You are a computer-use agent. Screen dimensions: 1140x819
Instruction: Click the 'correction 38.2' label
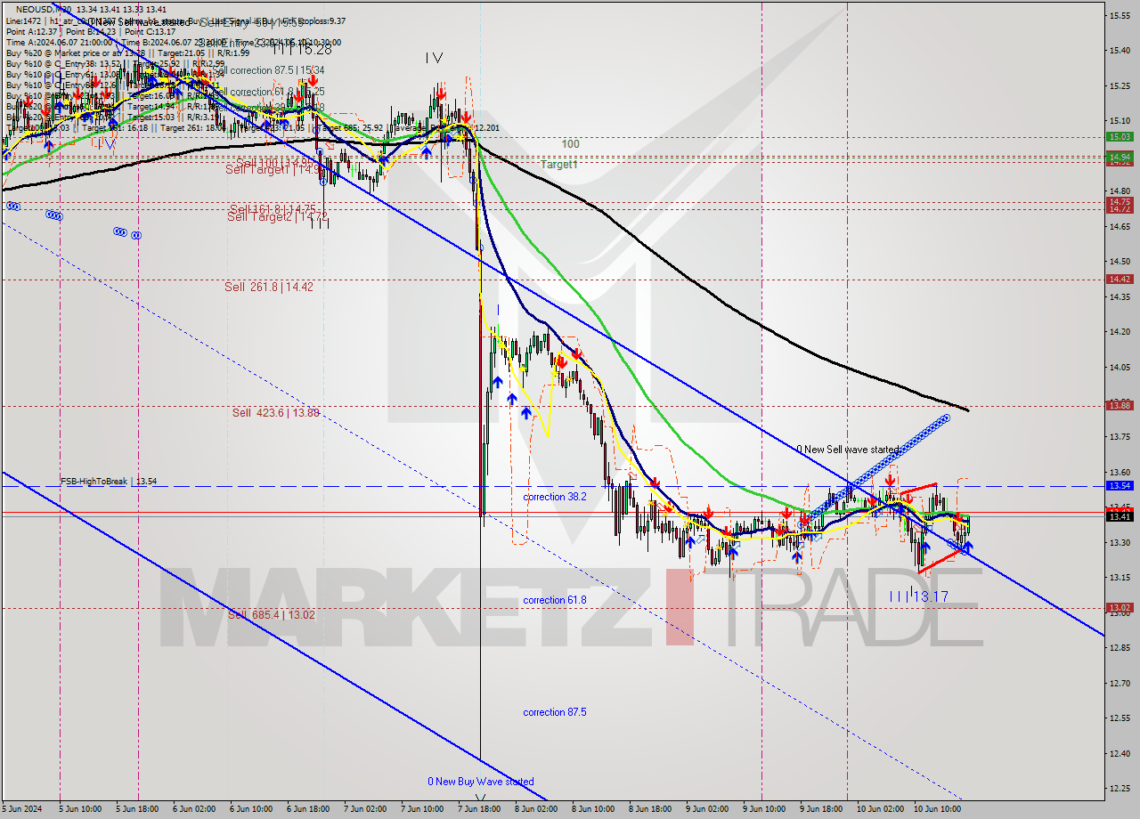click(x=555, y=497)
